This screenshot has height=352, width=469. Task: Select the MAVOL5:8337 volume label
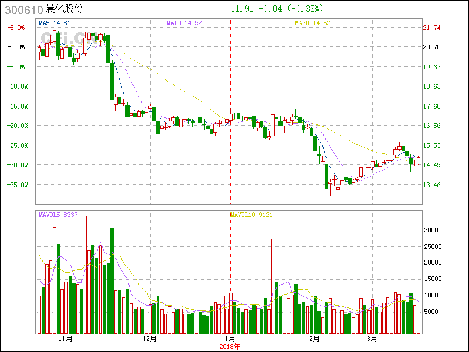58,215
